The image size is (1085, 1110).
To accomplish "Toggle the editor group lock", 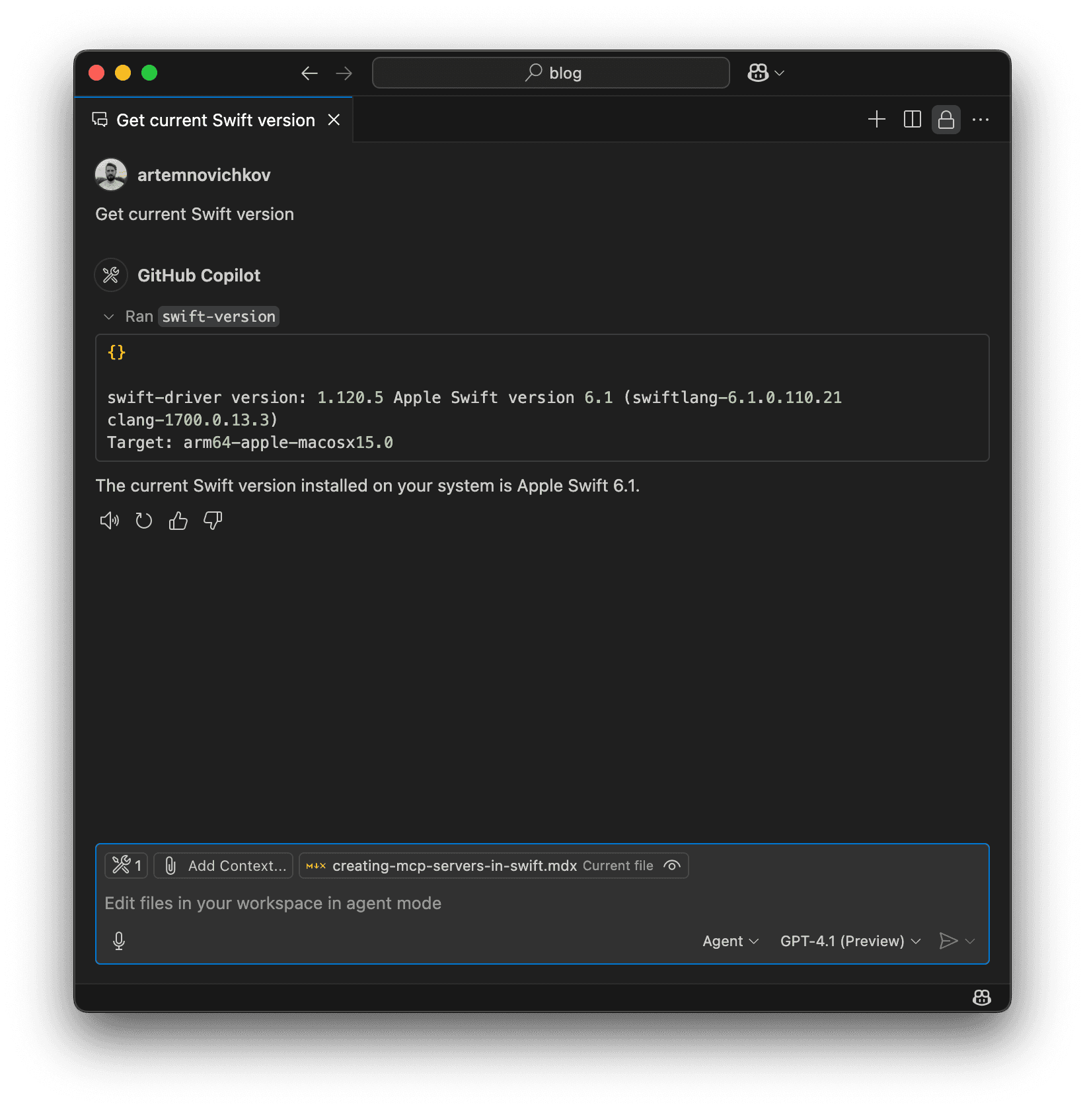I will click(946, 120).
